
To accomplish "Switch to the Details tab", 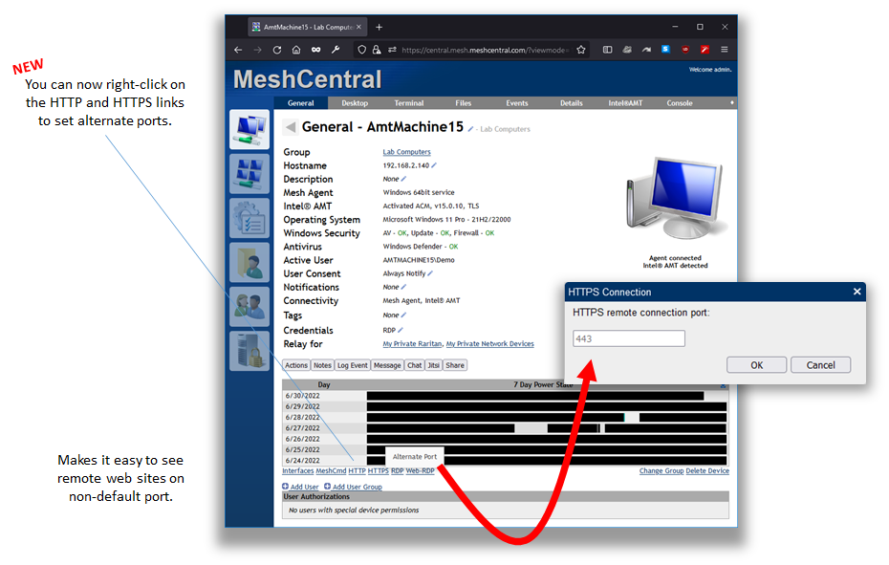I will point(572,103).
